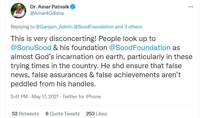201x118 pixels.
Task: Expand the 'and 3 others' recipients
Action: pyautogui.click(x=128, y=27)
